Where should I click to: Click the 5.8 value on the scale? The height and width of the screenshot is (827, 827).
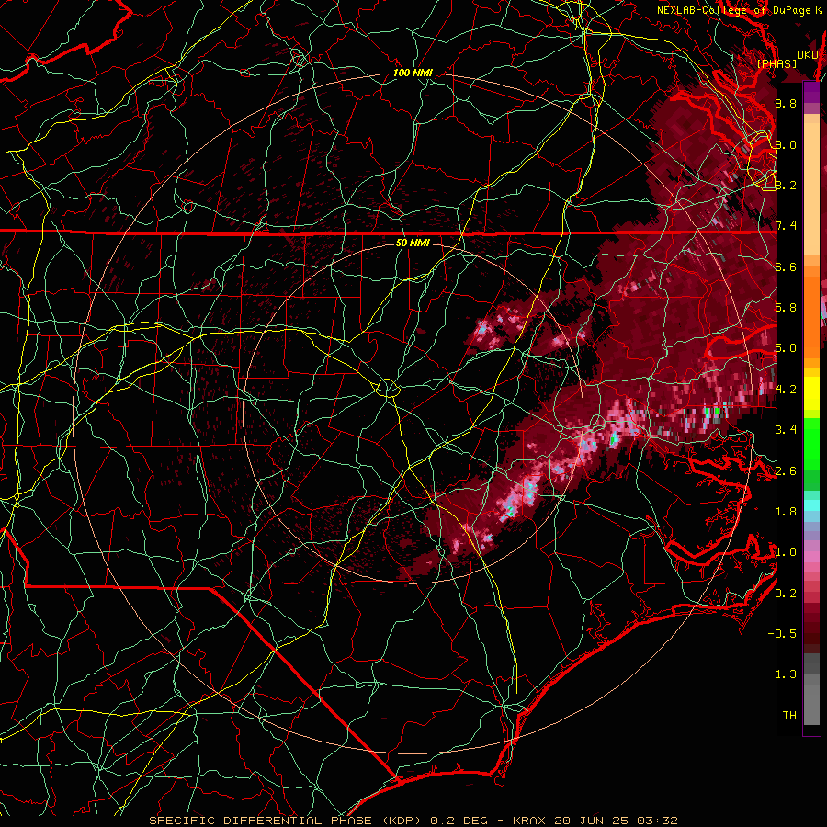[x=786, y=308]
